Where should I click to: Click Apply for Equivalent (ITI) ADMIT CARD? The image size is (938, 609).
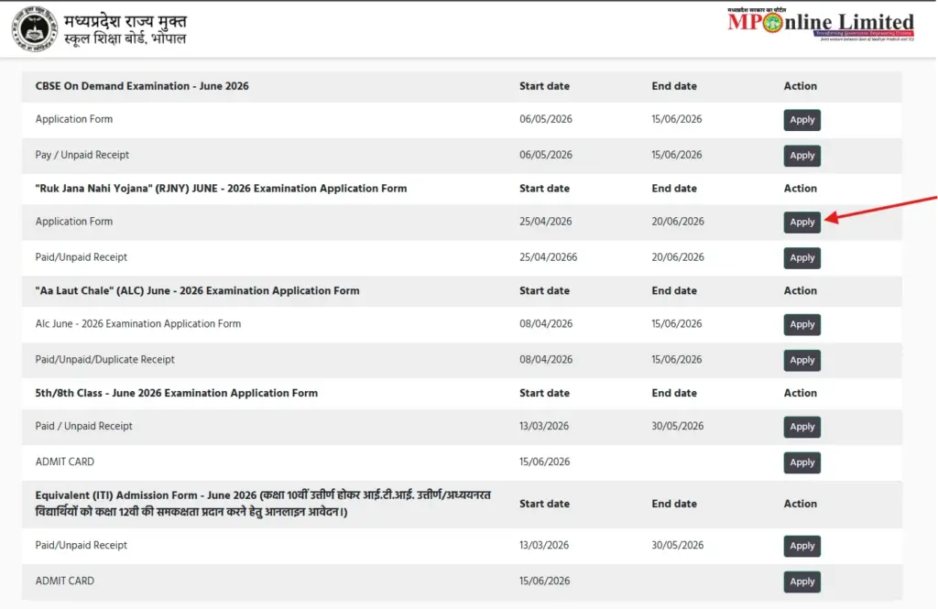pos(802,582)
